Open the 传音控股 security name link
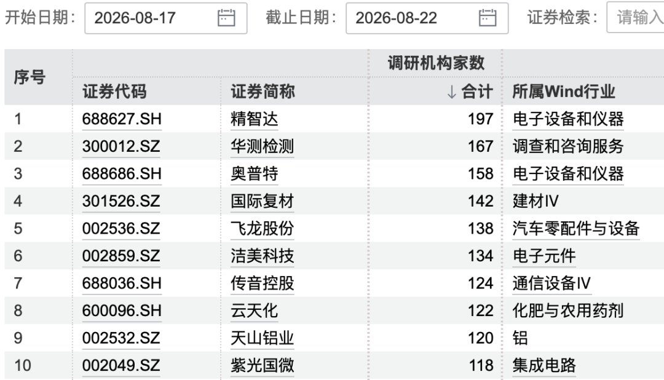 coord(262,283)
